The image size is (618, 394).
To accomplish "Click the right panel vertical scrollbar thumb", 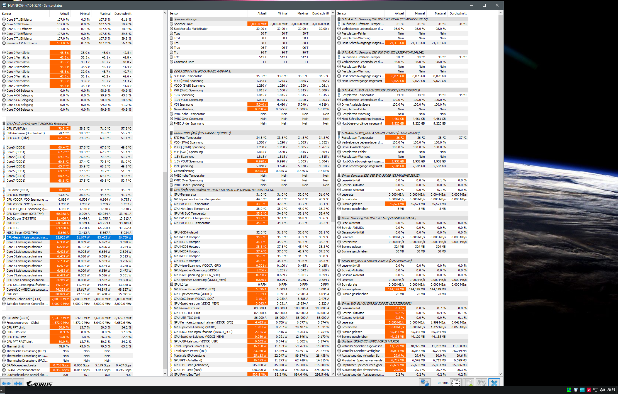I will click(500, 111).
